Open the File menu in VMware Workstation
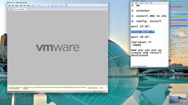Viewport: 188px width, 105px height. [x=9, y=6]
